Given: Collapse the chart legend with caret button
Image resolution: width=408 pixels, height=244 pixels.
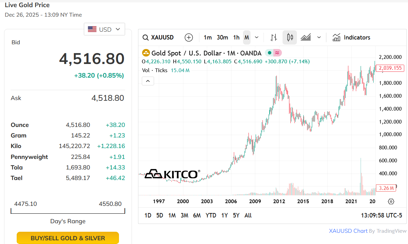Looking at the screenshot, I should (148, 81).
